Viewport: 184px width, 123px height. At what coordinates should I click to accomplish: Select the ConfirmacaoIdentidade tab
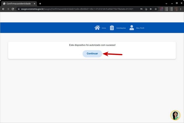pos(19,4)
